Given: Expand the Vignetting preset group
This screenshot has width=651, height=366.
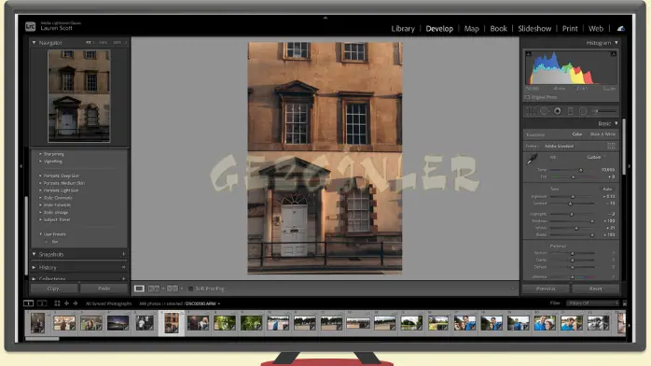Looking at the screenshot, I should (40, 162).
